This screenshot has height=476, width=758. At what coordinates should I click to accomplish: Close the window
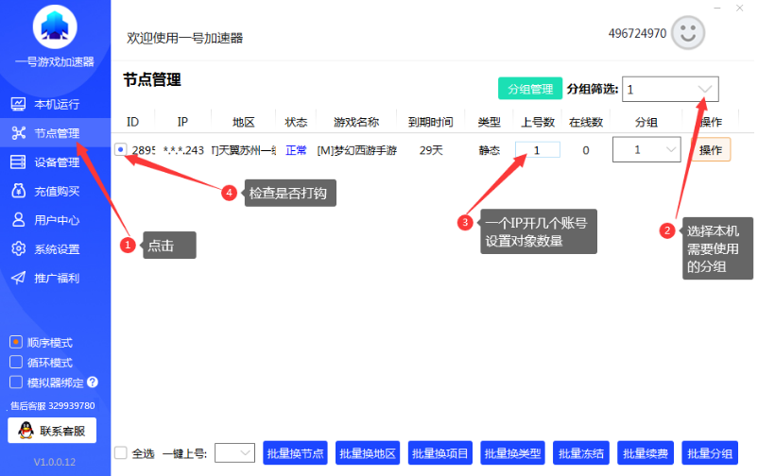[x=740, y=8]
